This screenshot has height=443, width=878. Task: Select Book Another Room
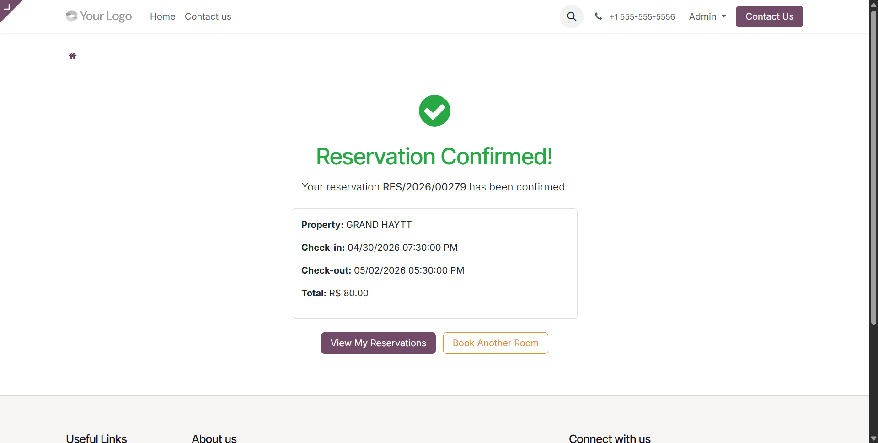tap(495, 343)
